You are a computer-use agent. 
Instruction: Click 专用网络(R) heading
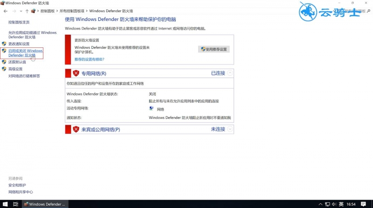pyautogui.click(x=94, y=73)
